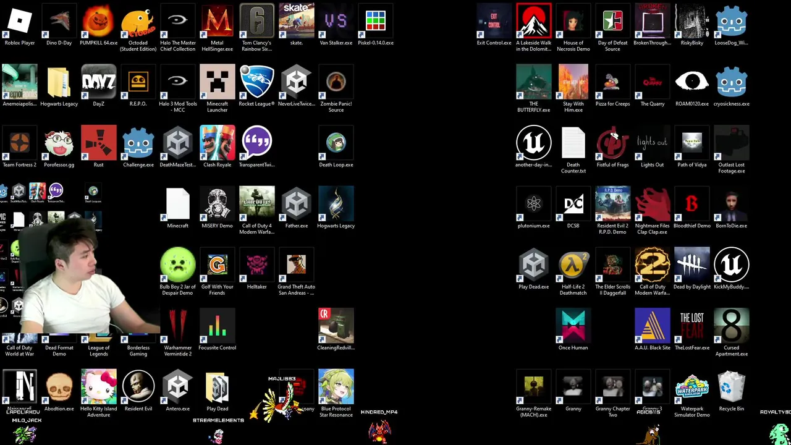Launch Clash Royale shortcut
791x445 pixels.
218,142
